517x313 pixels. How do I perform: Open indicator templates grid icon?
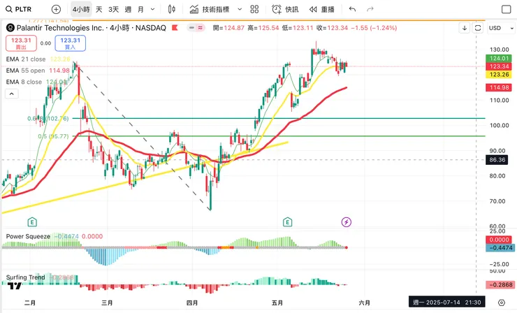pyautogui.click(x=254, y=9)
